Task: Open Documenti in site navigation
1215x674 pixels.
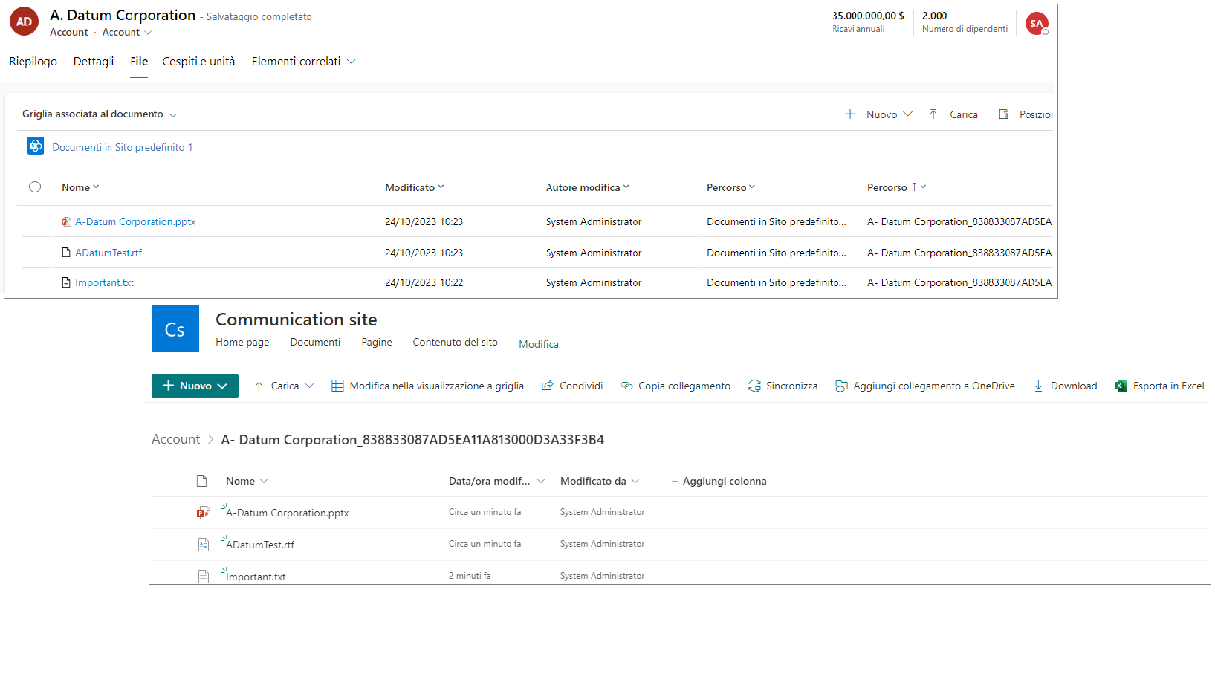Action: coord(315,343)
